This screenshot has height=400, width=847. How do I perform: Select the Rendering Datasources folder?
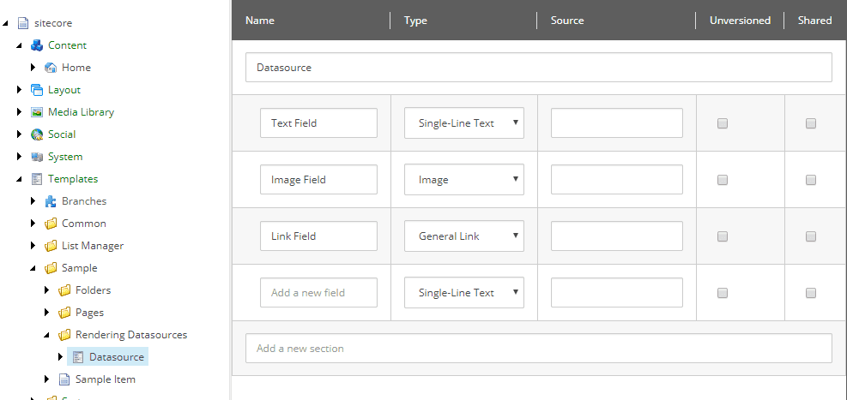[x=130, y=335]
